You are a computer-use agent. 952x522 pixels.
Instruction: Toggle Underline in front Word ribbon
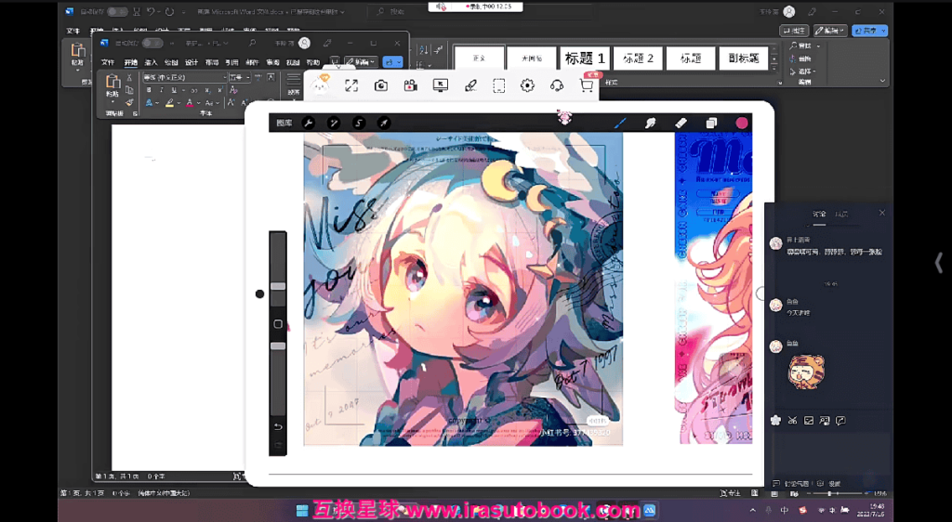coord(174,90)
